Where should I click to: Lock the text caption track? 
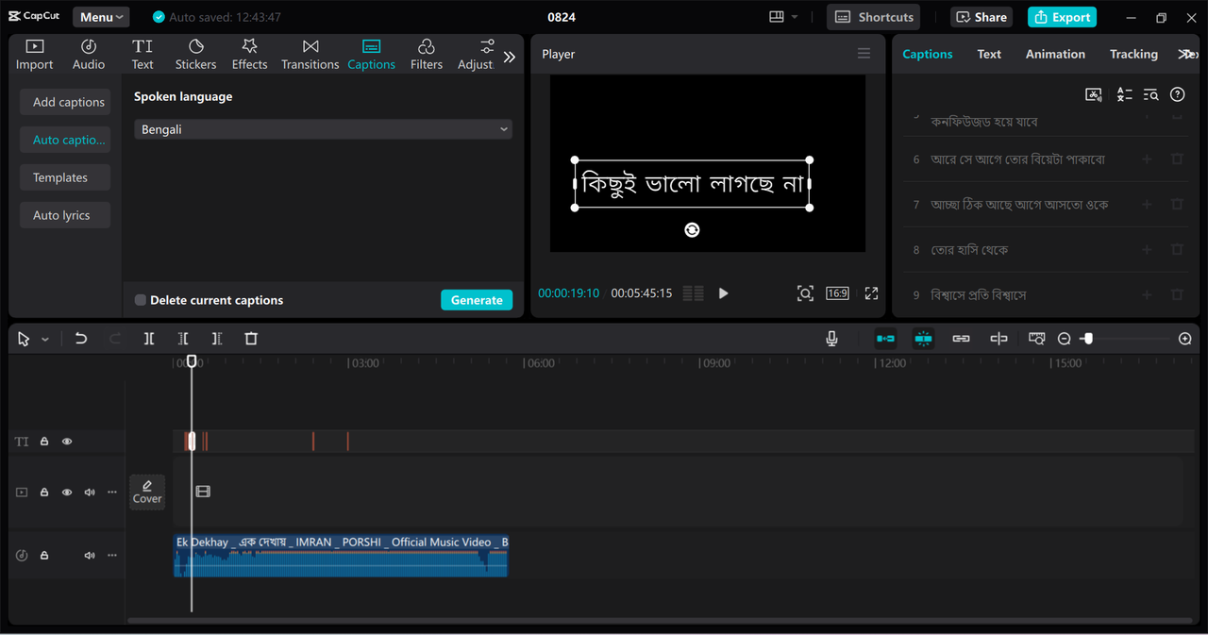[44, 442]
